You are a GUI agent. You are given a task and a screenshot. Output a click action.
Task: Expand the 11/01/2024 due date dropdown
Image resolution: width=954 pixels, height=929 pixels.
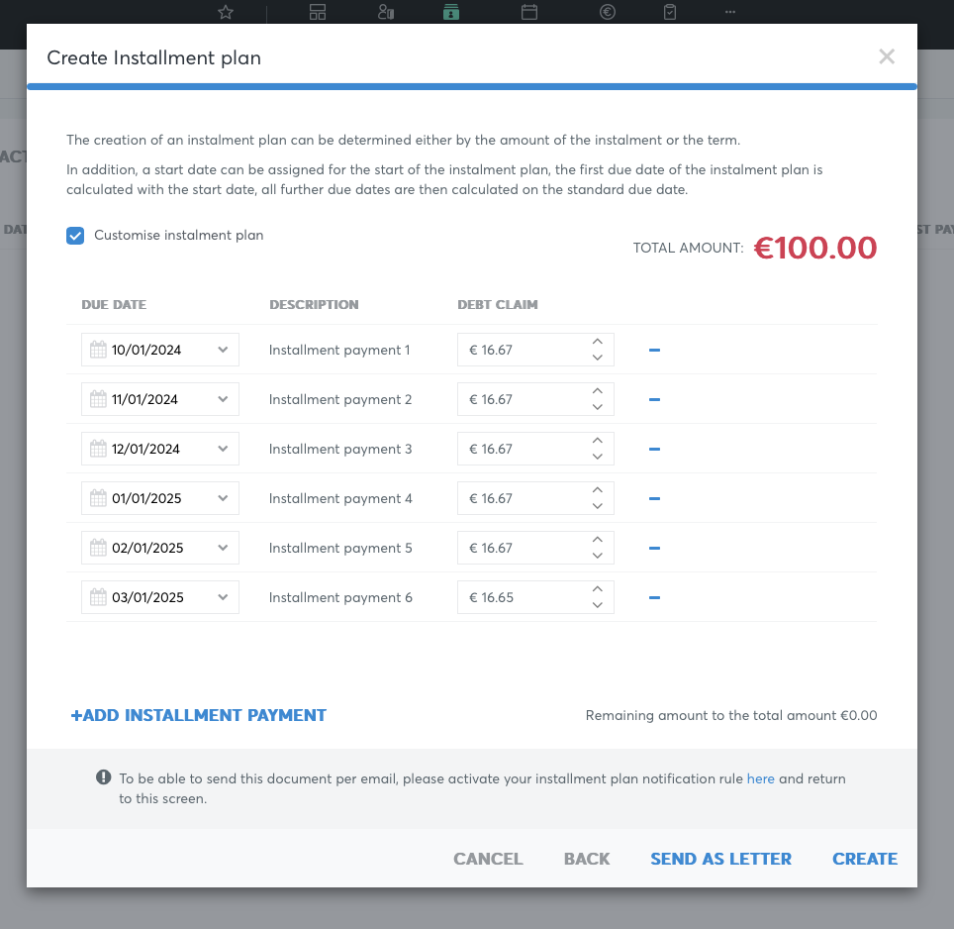223,399
